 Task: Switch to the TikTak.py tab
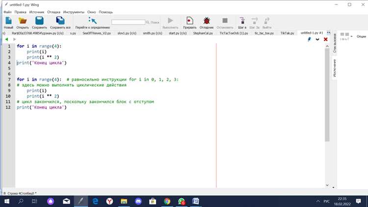point(287,33)
